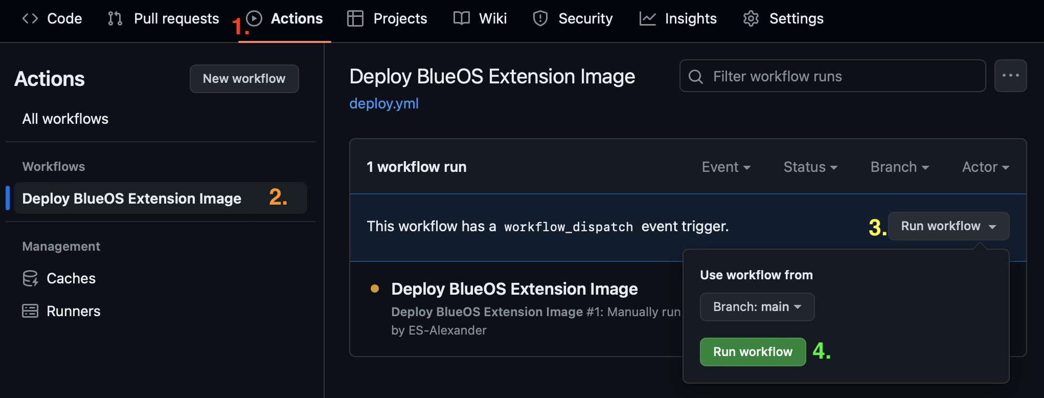Open the Projects tab
This screenshot has width=1044, height=398.
[x=387, y=18]
